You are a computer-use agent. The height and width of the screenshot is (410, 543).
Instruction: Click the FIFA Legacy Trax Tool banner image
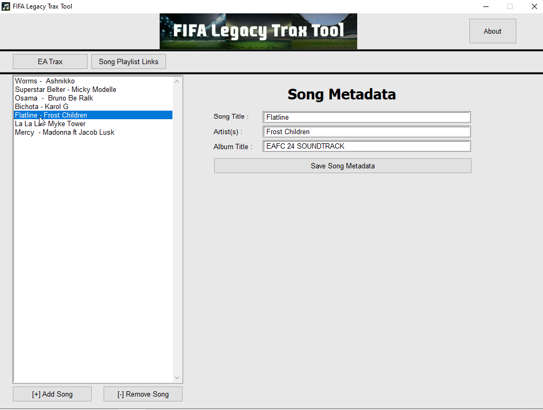pyautogui.click(x=258, y=31)
